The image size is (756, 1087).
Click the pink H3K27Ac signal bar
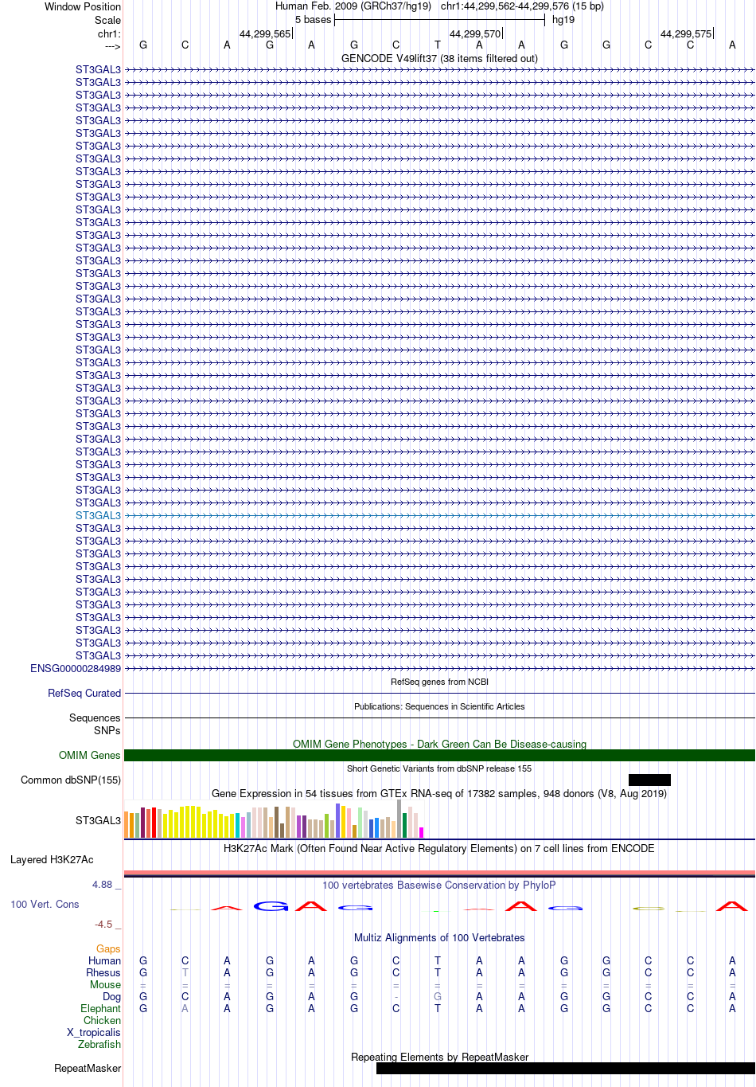(x=439, y=873)
